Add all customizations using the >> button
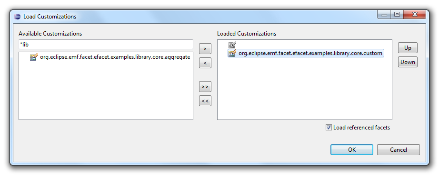The width and height of the screenshot is (439, 175). tap(205, 87)
